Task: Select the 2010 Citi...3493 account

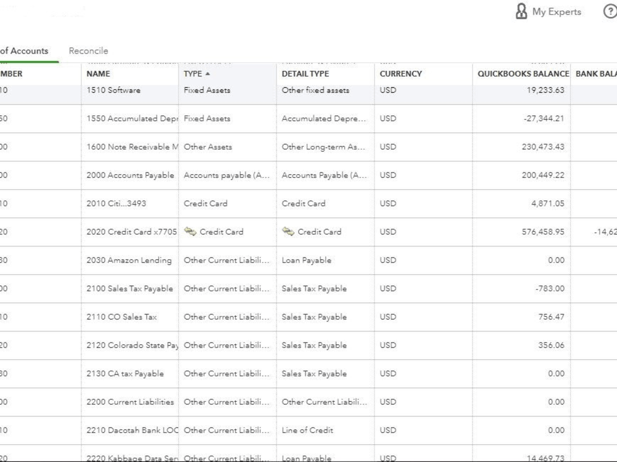Action: tap(116, 203)
